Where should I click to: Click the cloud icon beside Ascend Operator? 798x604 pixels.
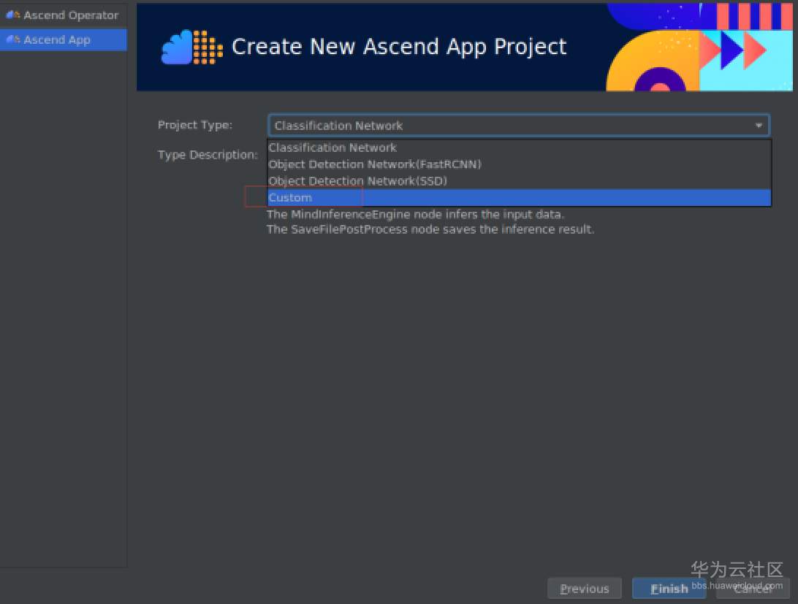[12, 15]
